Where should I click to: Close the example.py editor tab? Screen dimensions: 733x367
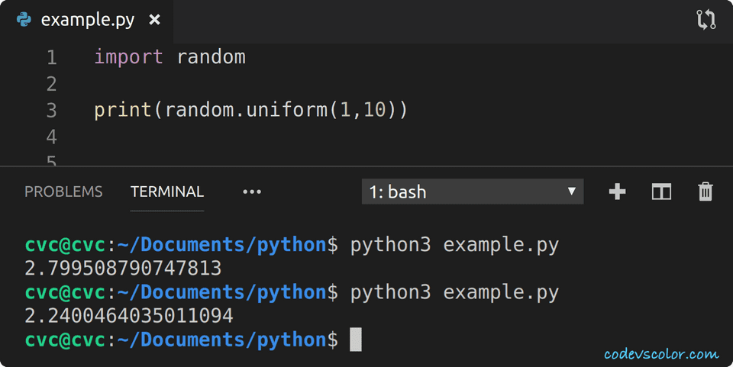click(x=154, y=20)
